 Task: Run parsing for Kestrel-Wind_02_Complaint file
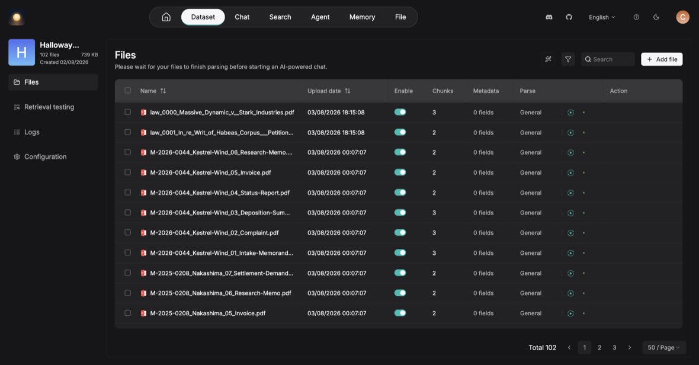point(570,233)
